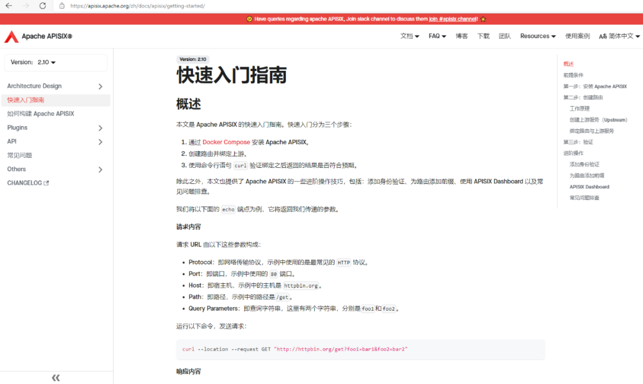The width and height of the screenshot is (643, 384).
Task: Go to the 使用案例 nav item
Action: click(578, 36)
